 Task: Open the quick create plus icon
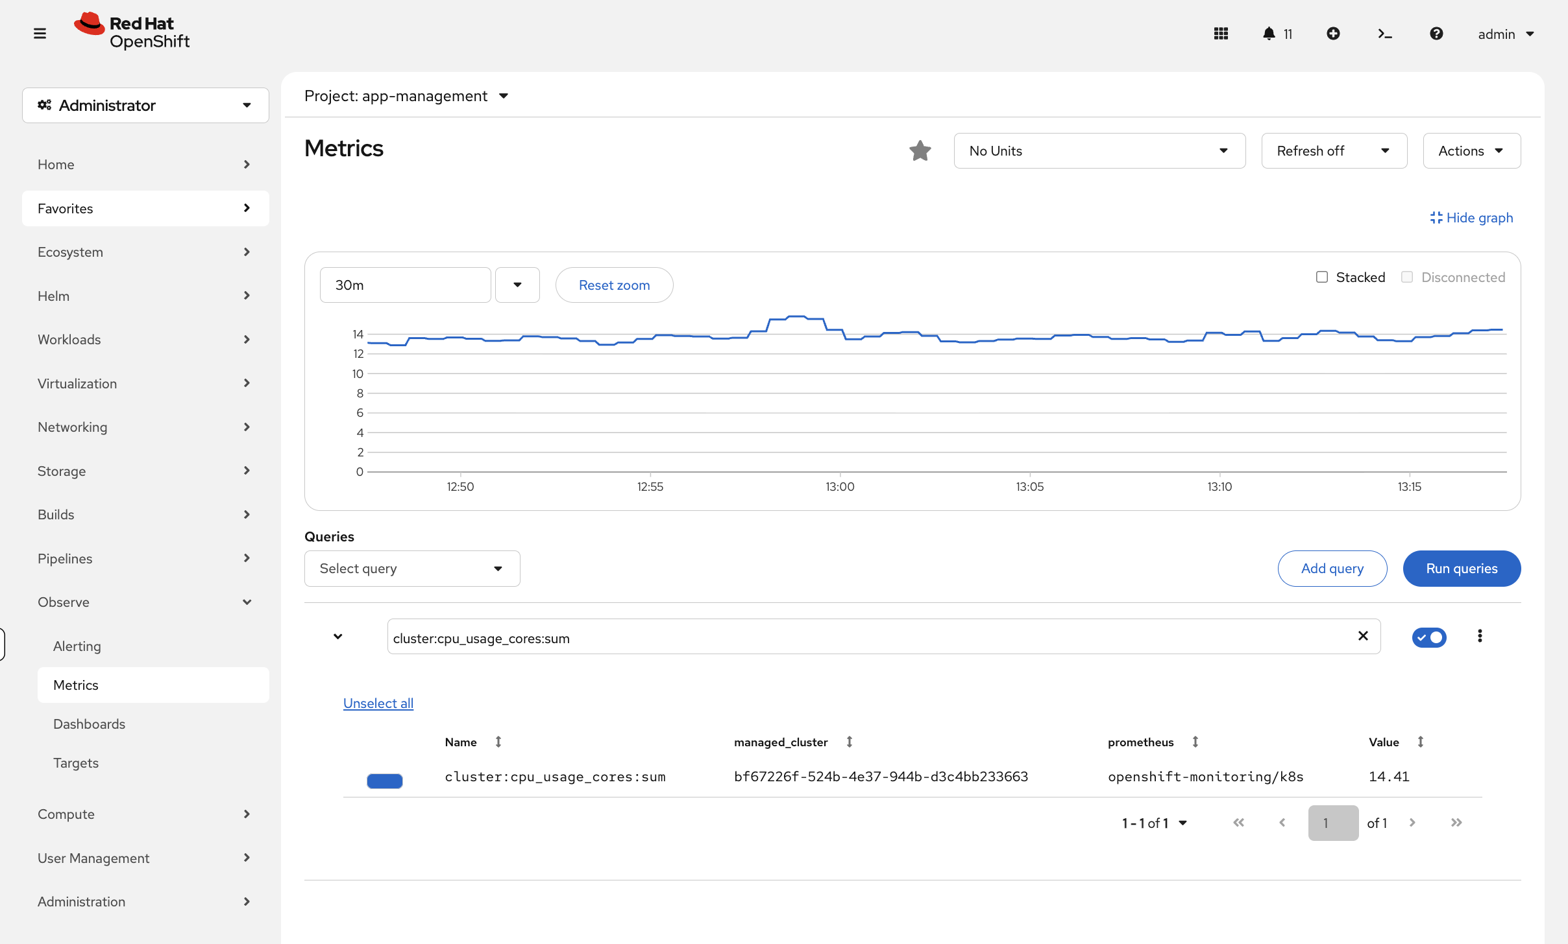pyautogui.click(x=1334, y=33)
